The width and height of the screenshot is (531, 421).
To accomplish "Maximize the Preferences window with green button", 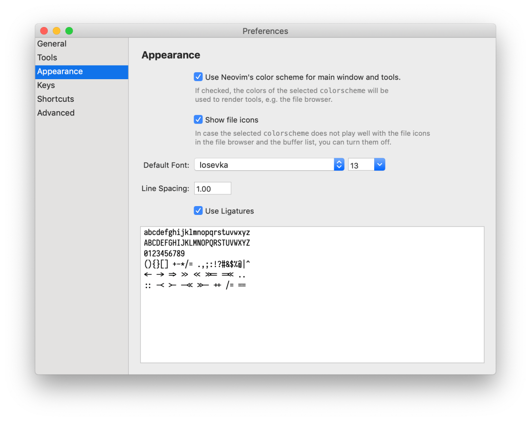I will point(69,31).
